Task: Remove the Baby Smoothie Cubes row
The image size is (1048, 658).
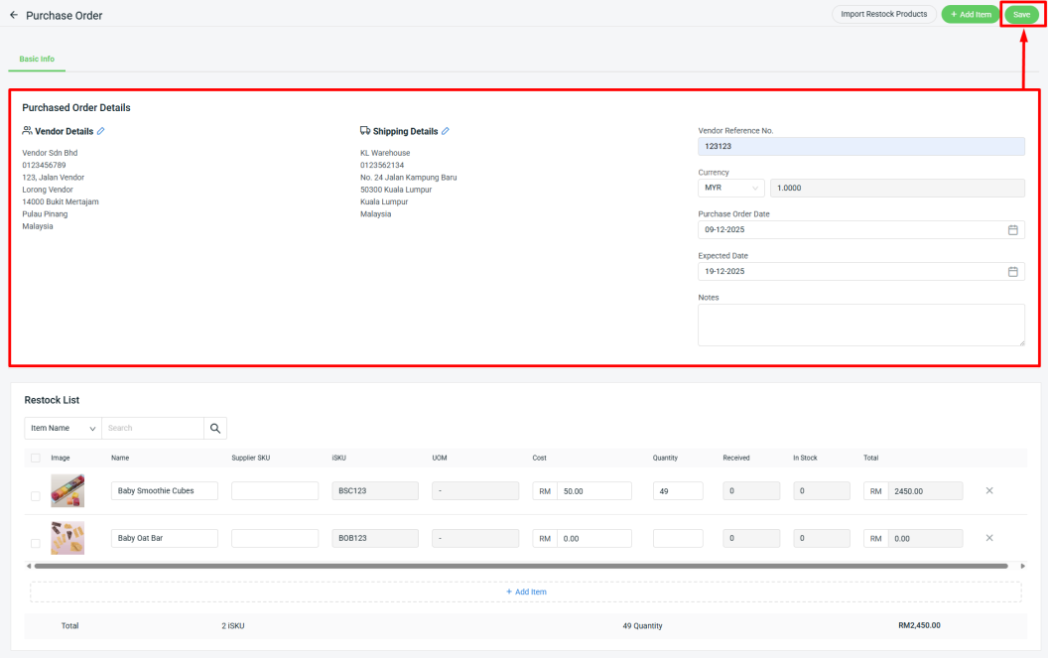Action: [988, 490]
